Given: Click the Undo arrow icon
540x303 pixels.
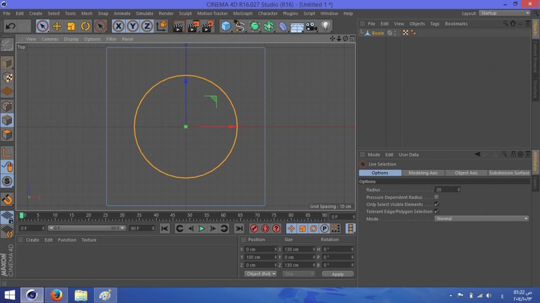Looking at the screenshot, I should pyautogui.click(x=10, y=26).
